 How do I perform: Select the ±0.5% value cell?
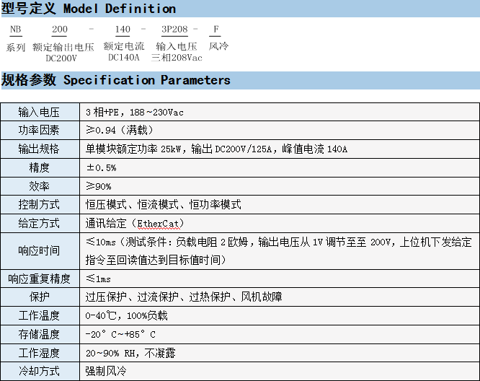280,167
